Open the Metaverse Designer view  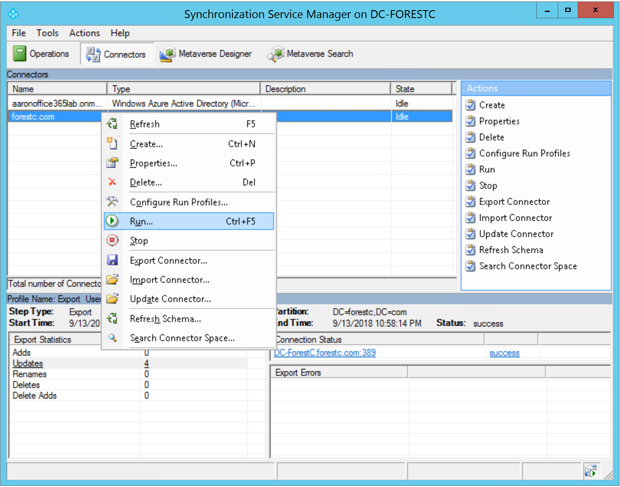click(206, 54)
